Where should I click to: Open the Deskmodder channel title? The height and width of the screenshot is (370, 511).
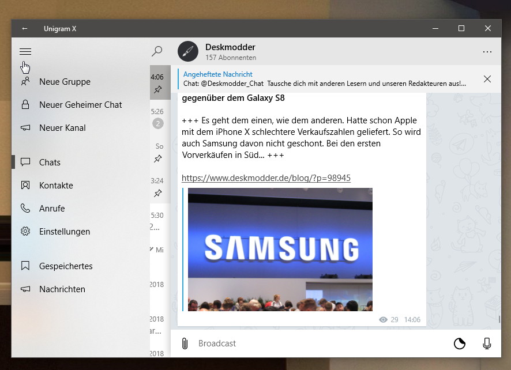click(x=230, y=47)
